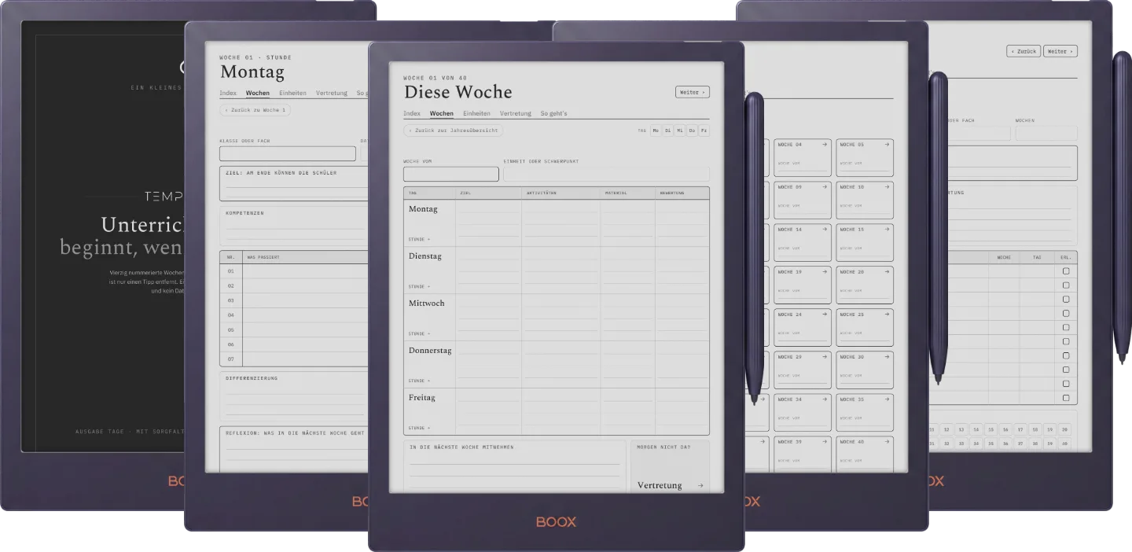The image size is (1132, 552).
Task: Select the Woche 24 arrow icon
Action: tap(825, 314)
